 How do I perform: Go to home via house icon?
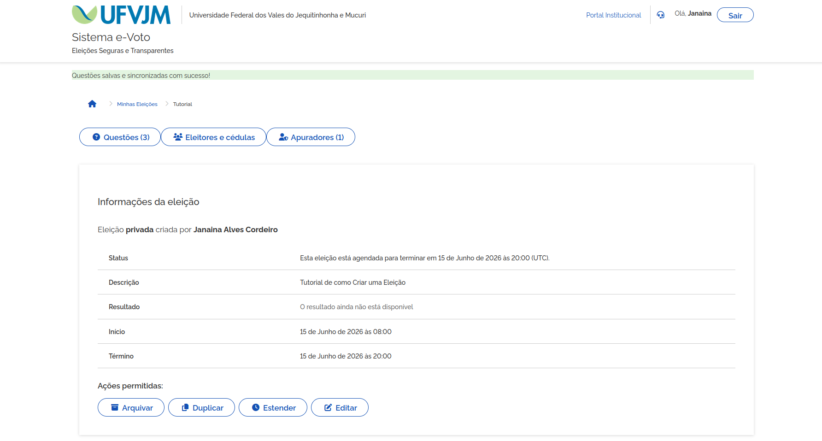click(x=92, y=104)
